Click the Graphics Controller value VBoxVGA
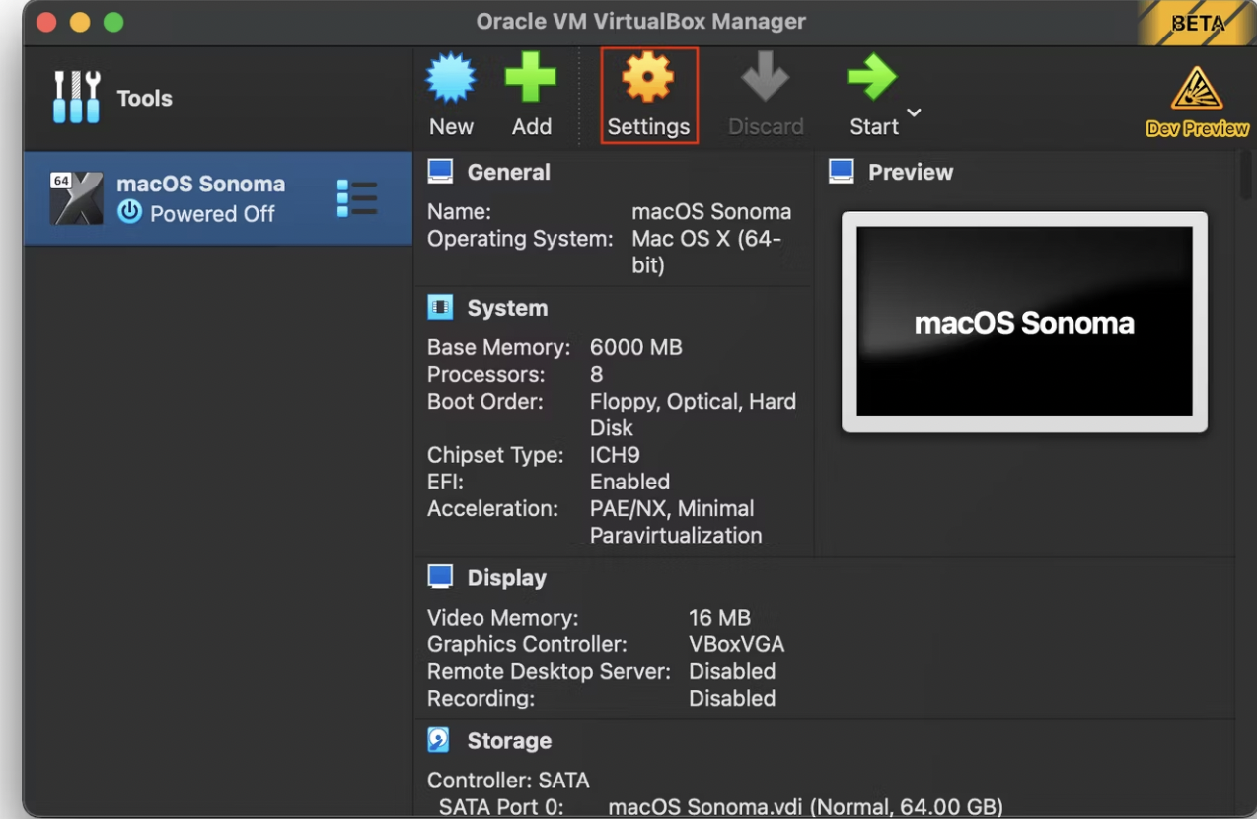The height and width of the screenshot is (819, 1257). coord(737,644)
